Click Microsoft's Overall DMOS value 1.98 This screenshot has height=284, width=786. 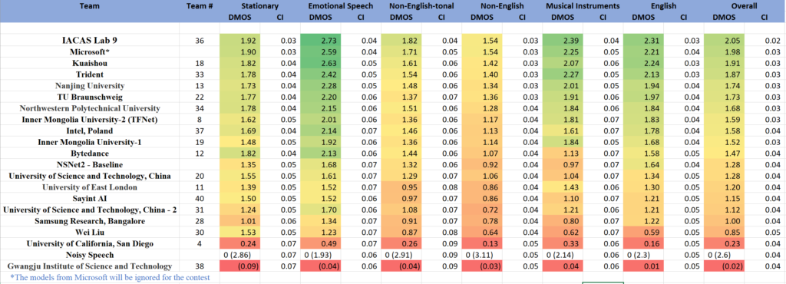[725, 52]
